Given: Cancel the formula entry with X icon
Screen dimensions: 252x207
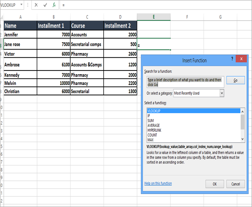Looking at the screenshot, I should click(x=36, y=5).
